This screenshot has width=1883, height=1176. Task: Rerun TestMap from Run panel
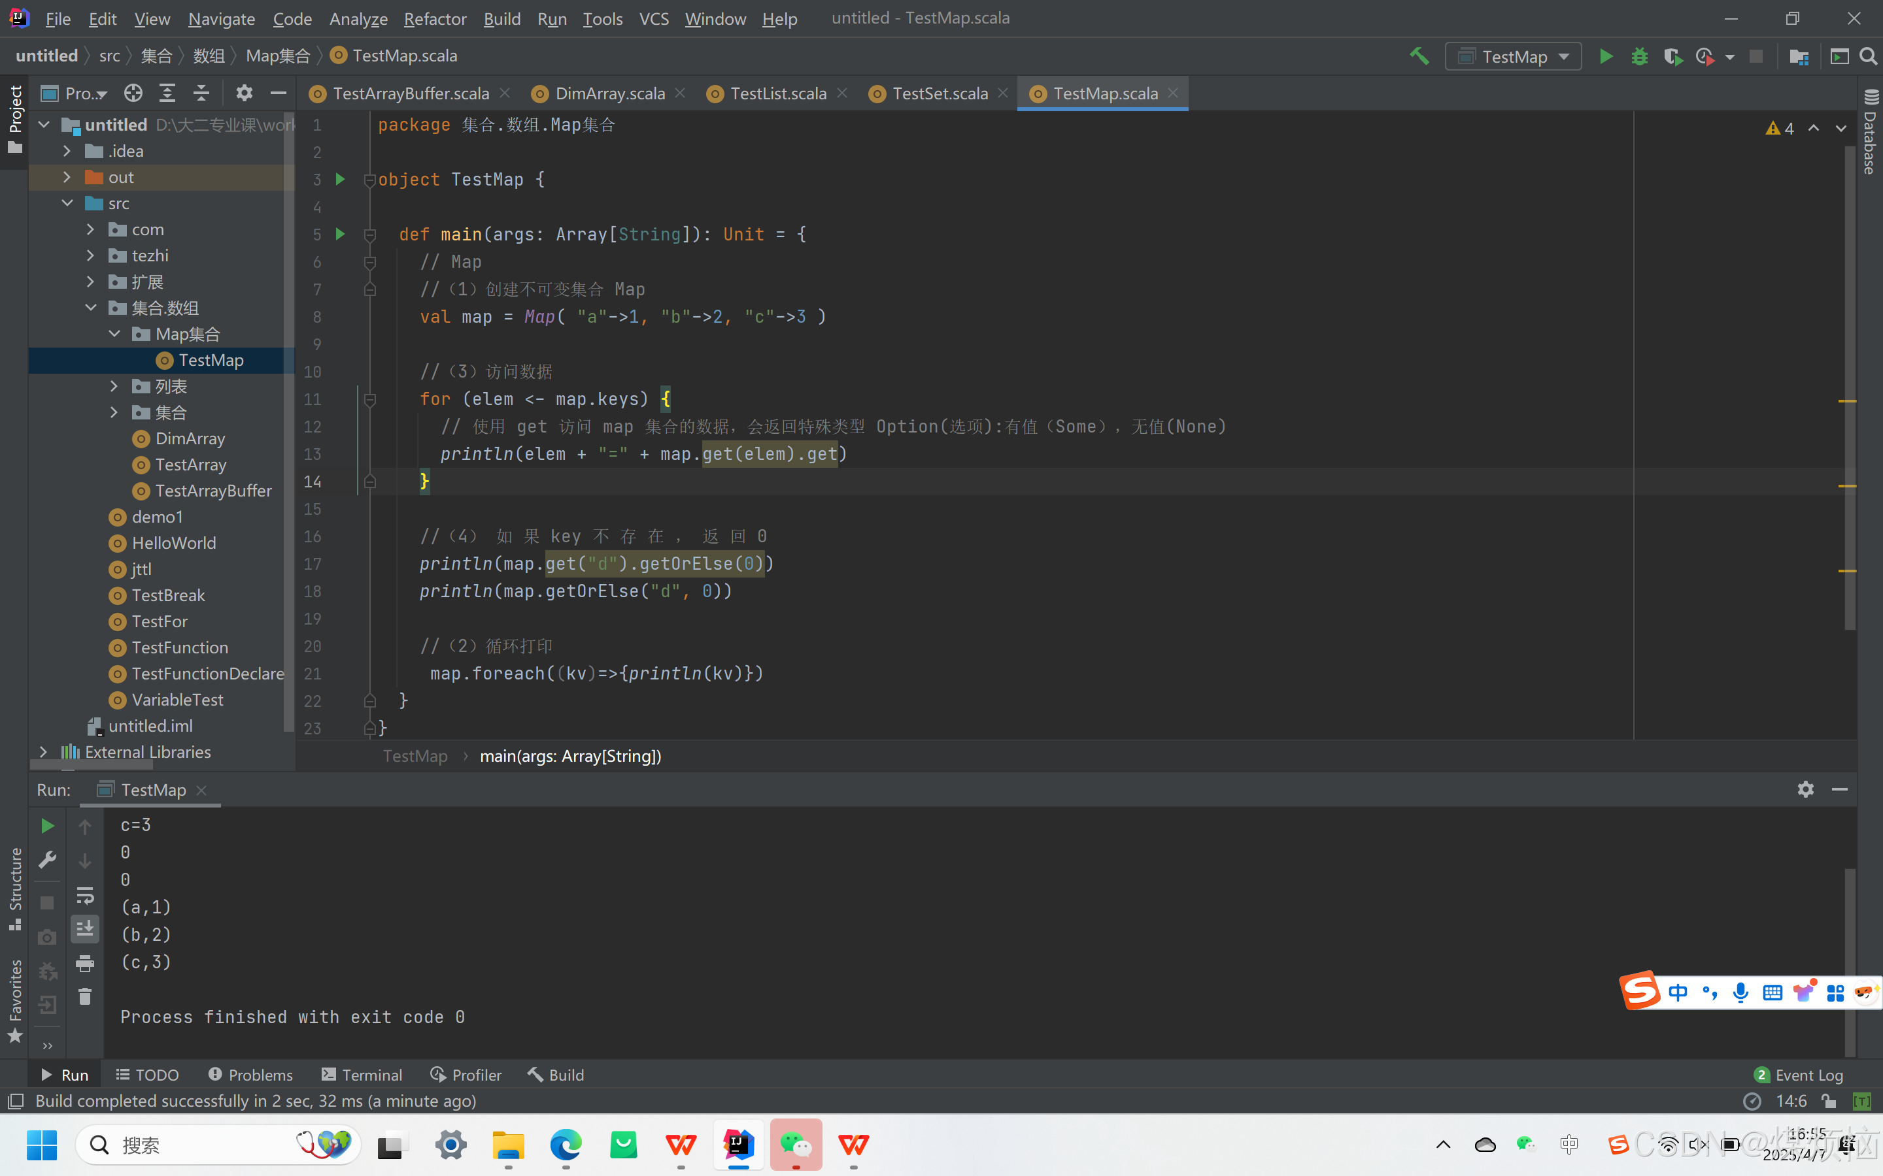[x=48, y=826]
